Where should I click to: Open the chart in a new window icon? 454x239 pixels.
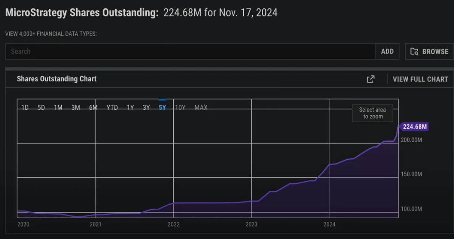[370, 79]
